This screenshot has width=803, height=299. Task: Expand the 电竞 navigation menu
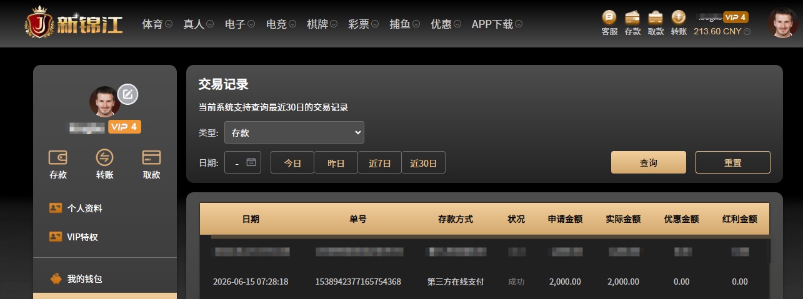tap(281, 24)
